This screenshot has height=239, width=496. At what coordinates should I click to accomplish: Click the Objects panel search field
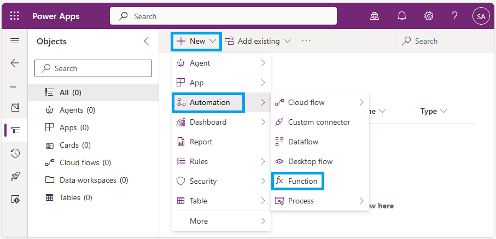click(93, 68)
